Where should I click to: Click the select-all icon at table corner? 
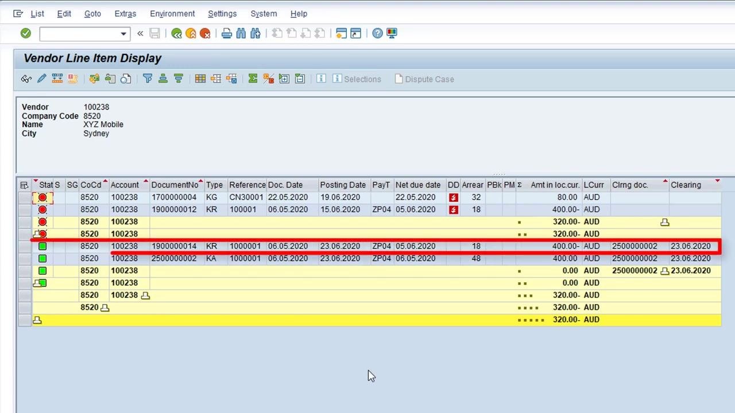(24, 185)
